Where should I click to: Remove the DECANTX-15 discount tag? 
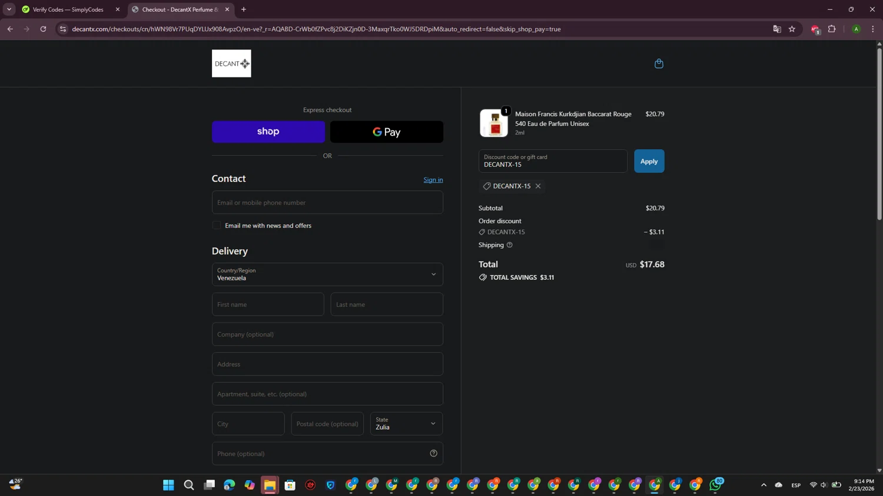(x=538, y=186)
